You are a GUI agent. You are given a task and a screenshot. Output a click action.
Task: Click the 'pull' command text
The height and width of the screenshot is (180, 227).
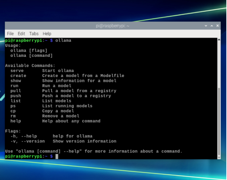(x=16, y=91)
